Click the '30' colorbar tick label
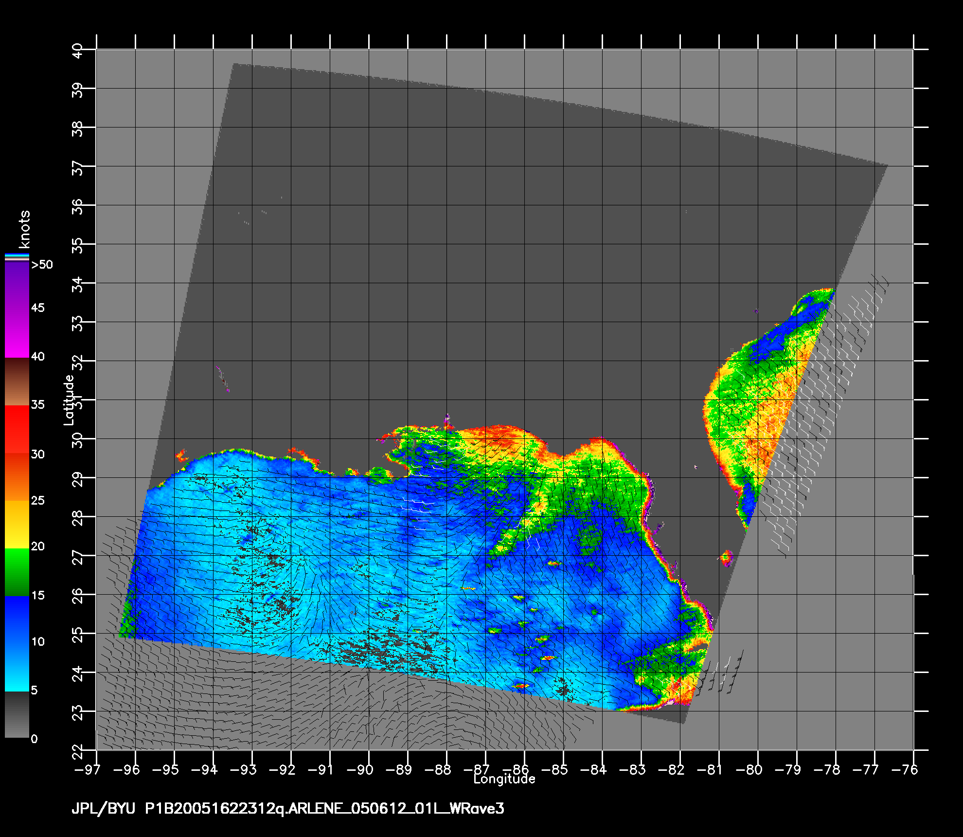 pos(37,454)
